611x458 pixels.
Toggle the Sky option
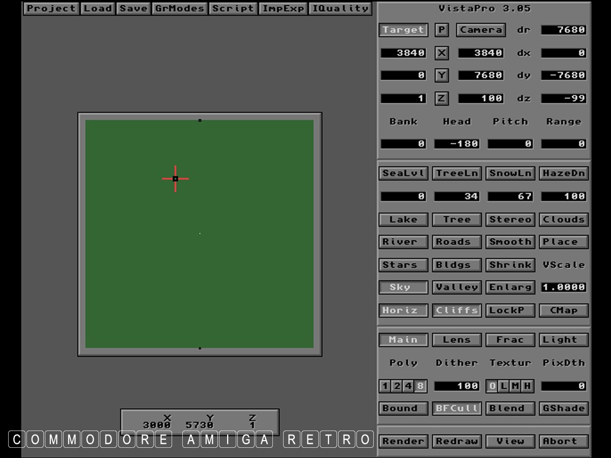click(403, 288)
